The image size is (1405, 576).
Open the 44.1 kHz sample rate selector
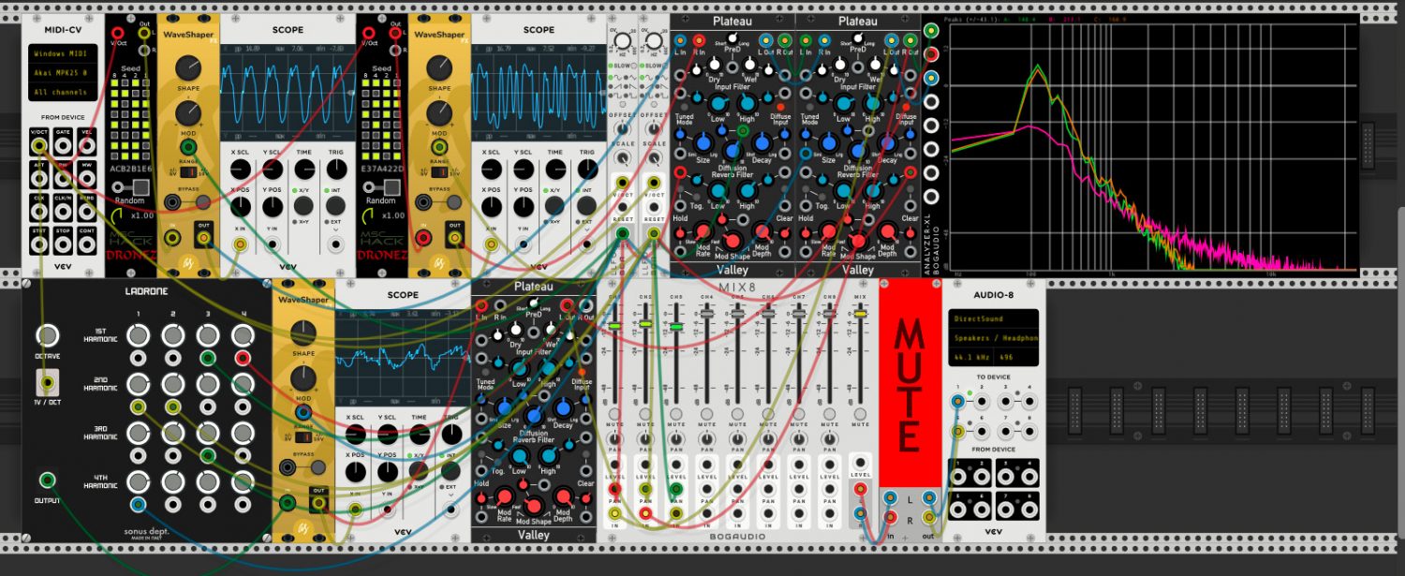(971, 358)
